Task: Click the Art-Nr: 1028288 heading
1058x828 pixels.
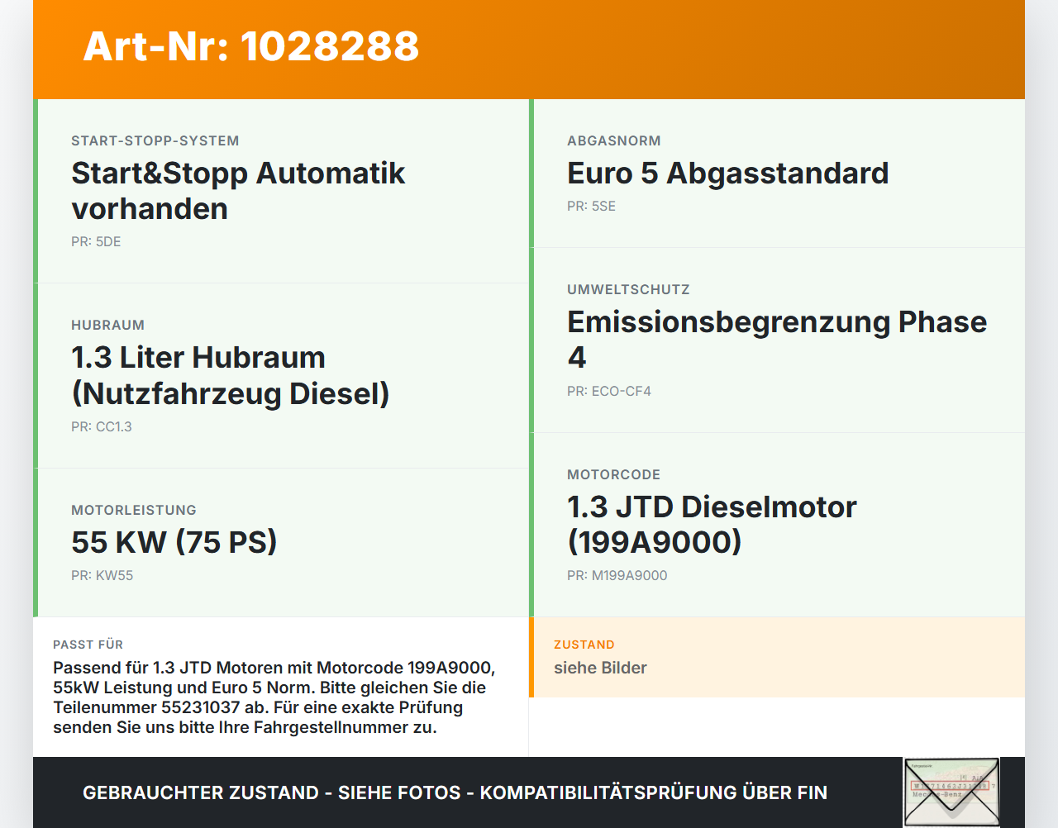Action: tap(251, 46)
